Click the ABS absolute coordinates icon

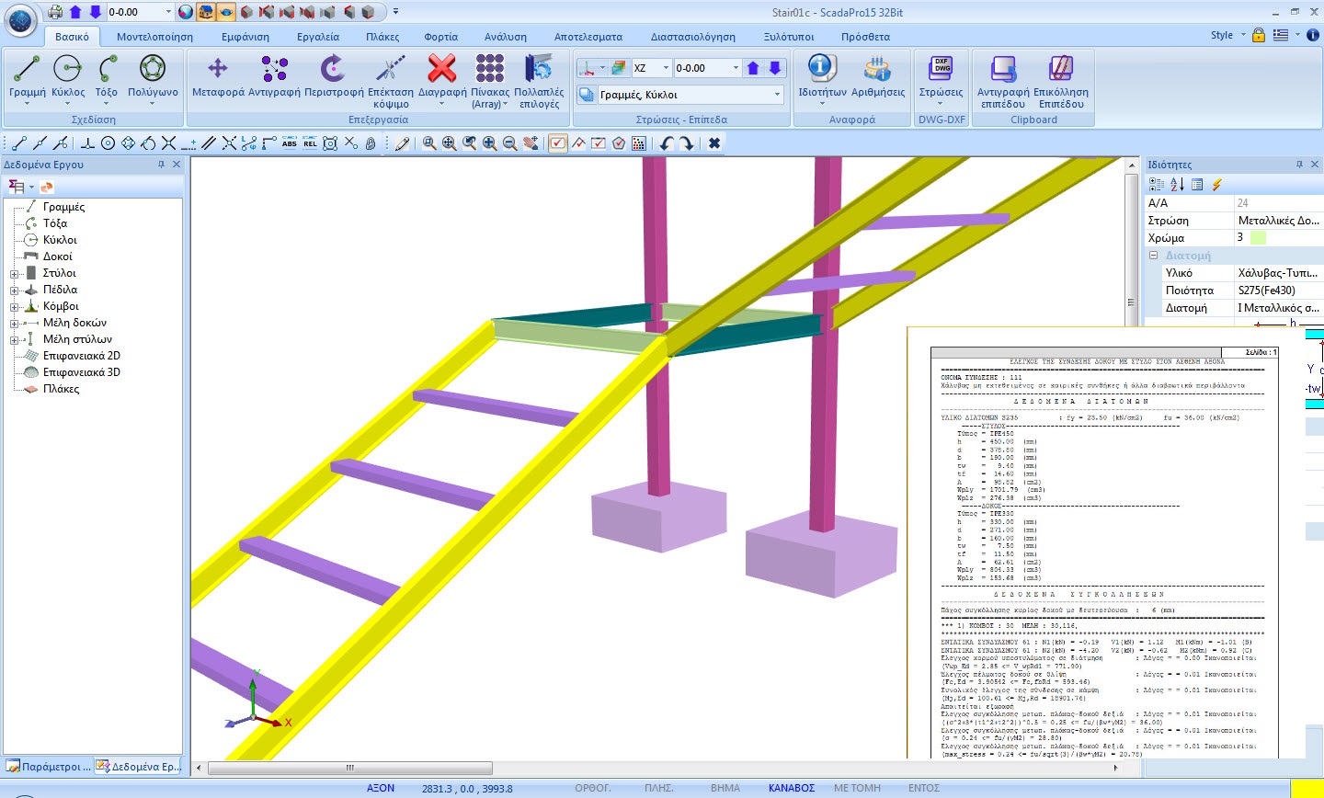(290, 143)
